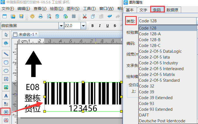The height and width of the screenshot is (124, 198).
Task: Click the scissors Cut icon
Action: tap(85, 16)
